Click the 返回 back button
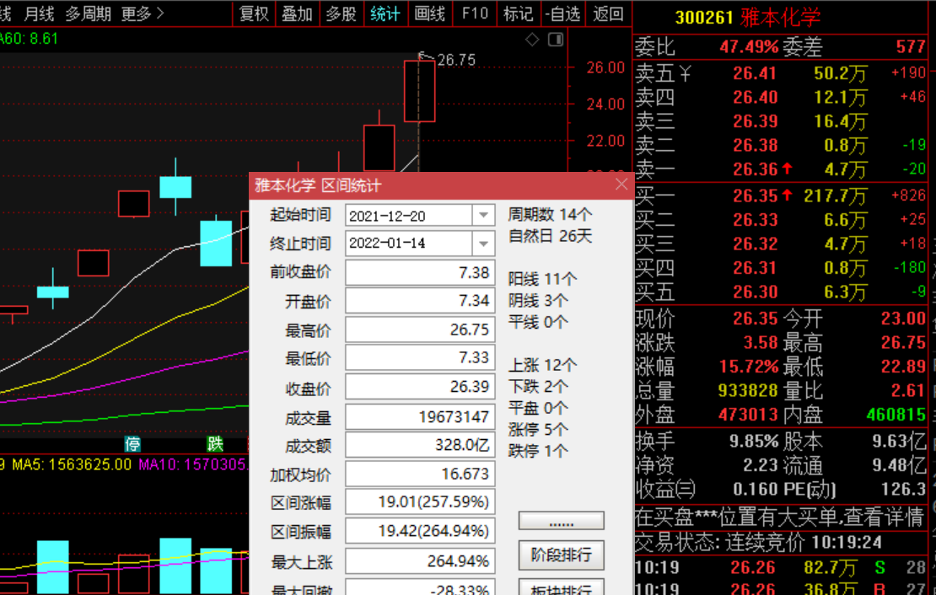Image resolution: width=936 pixels, height=595 pixels. click(608, 13)
